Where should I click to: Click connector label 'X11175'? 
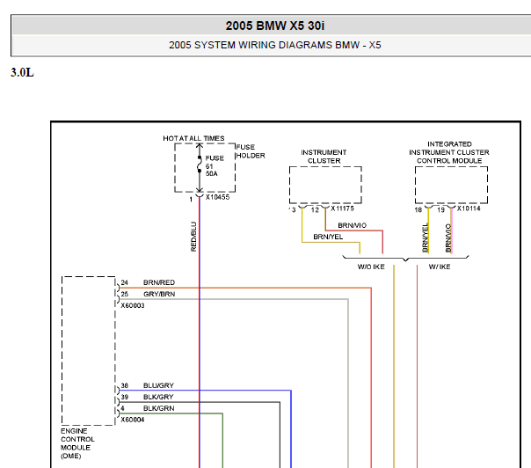point(342,208)
